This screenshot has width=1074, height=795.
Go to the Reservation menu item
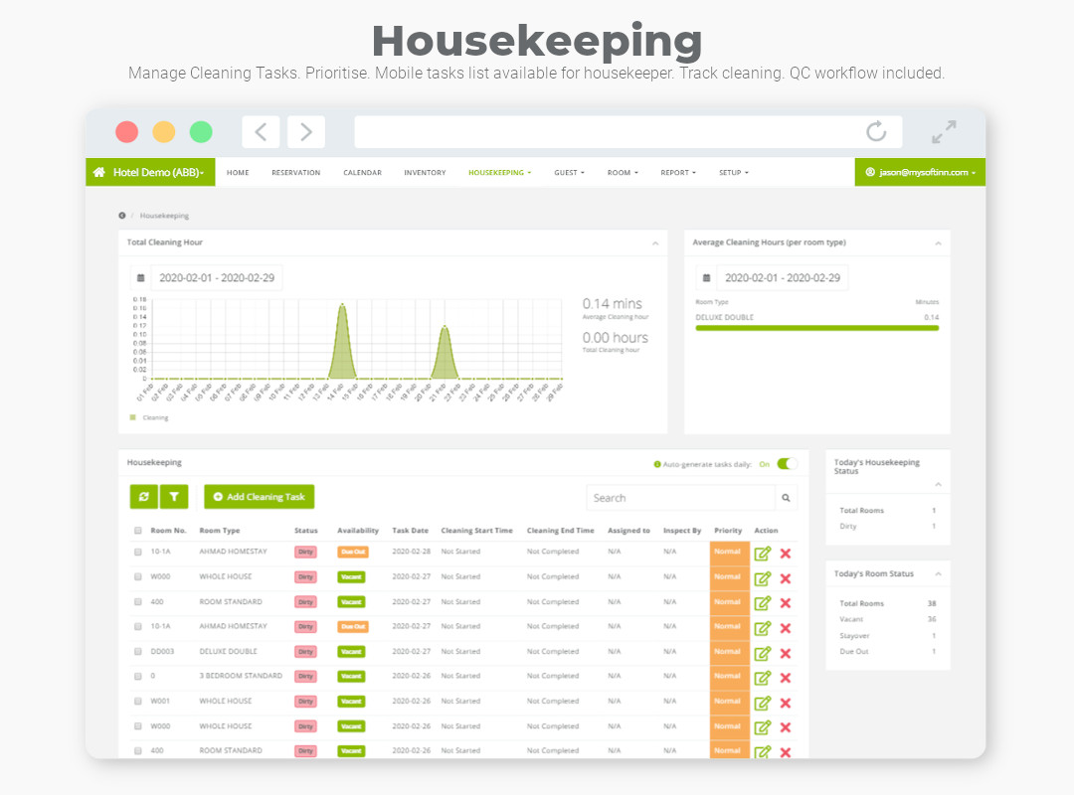tap(295, 173)
